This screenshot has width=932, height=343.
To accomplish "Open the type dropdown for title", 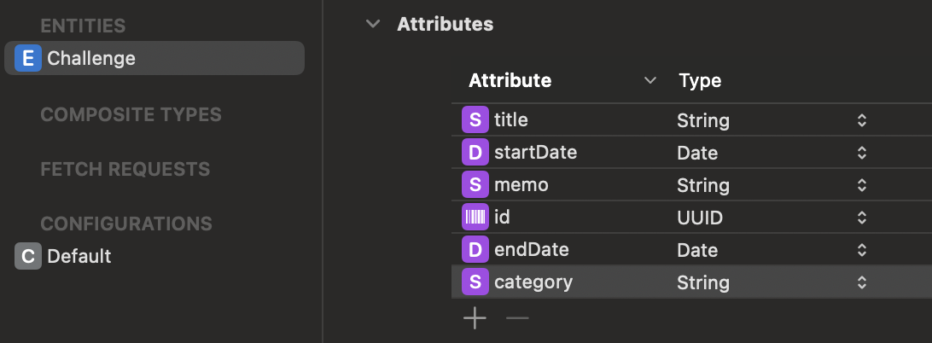I will [x=862, y=120].
